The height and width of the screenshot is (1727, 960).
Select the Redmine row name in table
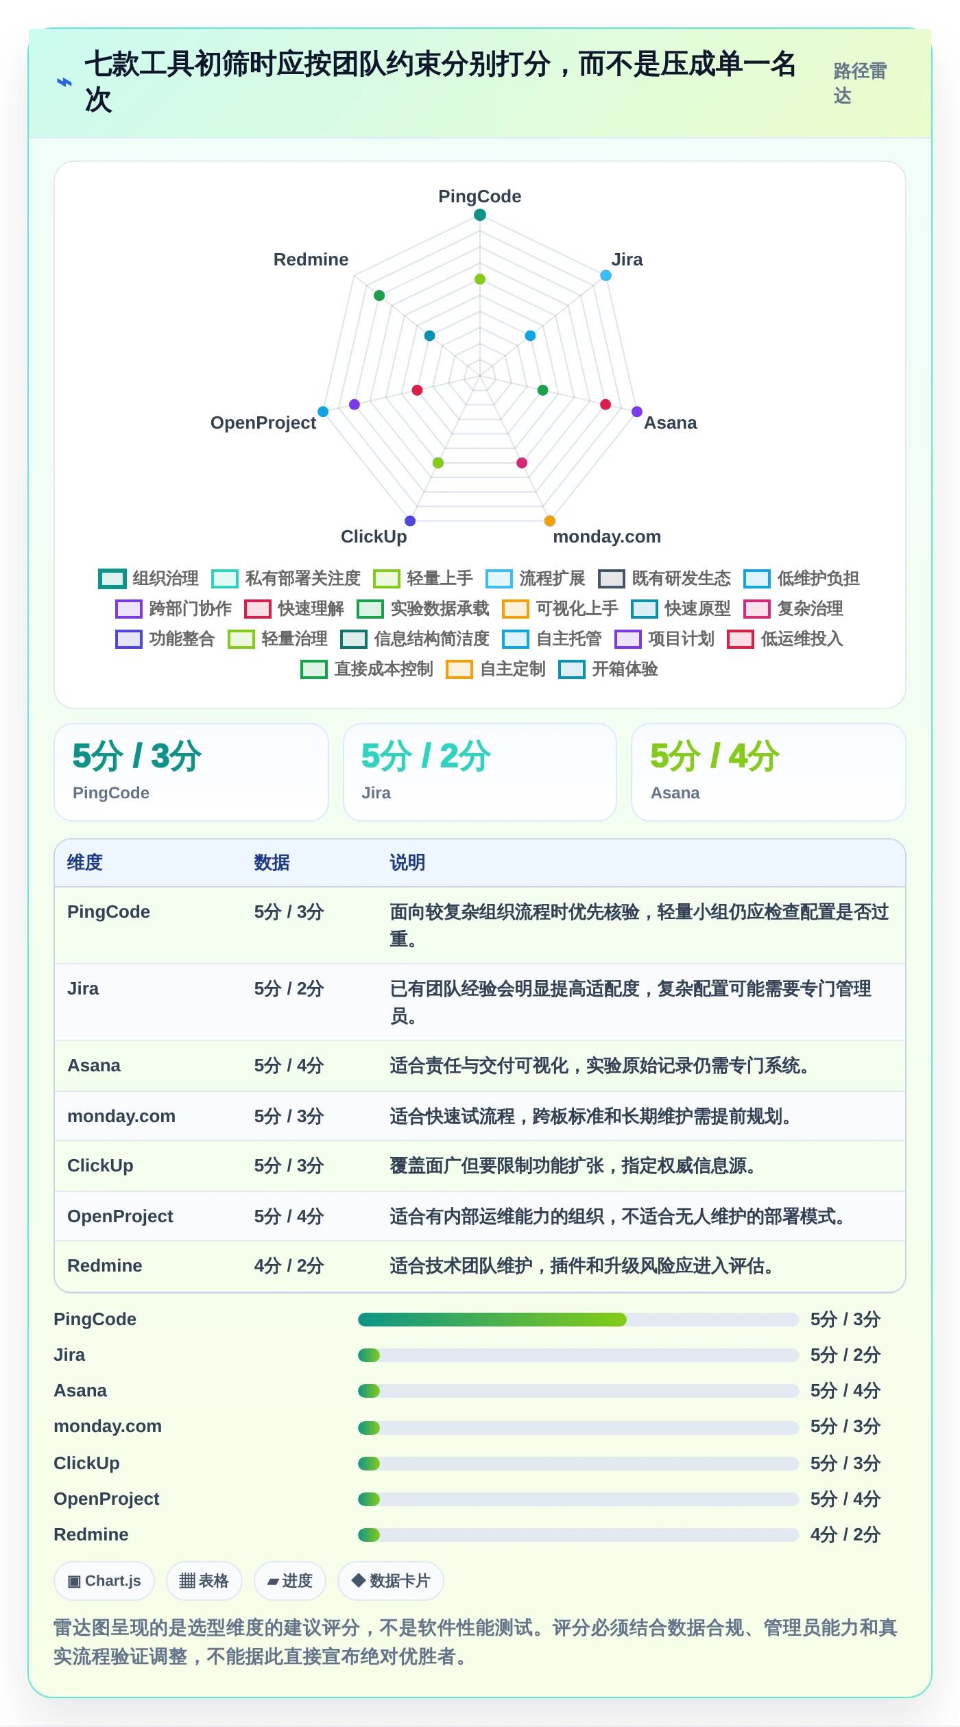[105, 1266]
